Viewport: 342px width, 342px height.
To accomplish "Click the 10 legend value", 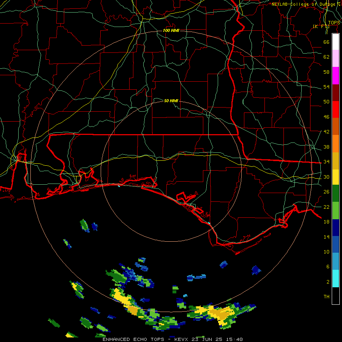I will tap(326, 252).
